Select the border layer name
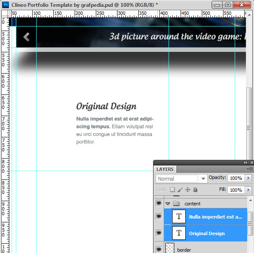The height and width of the screenshot is (253, 254). click(x=184, y=250)
